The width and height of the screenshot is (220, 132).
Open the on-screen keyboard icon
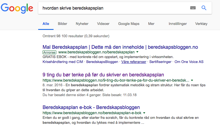(x=193, y=8)
